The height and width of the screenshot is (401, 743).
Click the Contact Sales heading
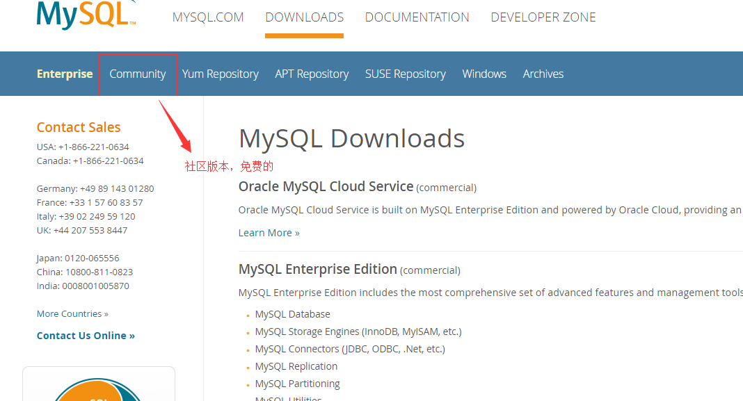pyautogui.click(x=79, y=127)
